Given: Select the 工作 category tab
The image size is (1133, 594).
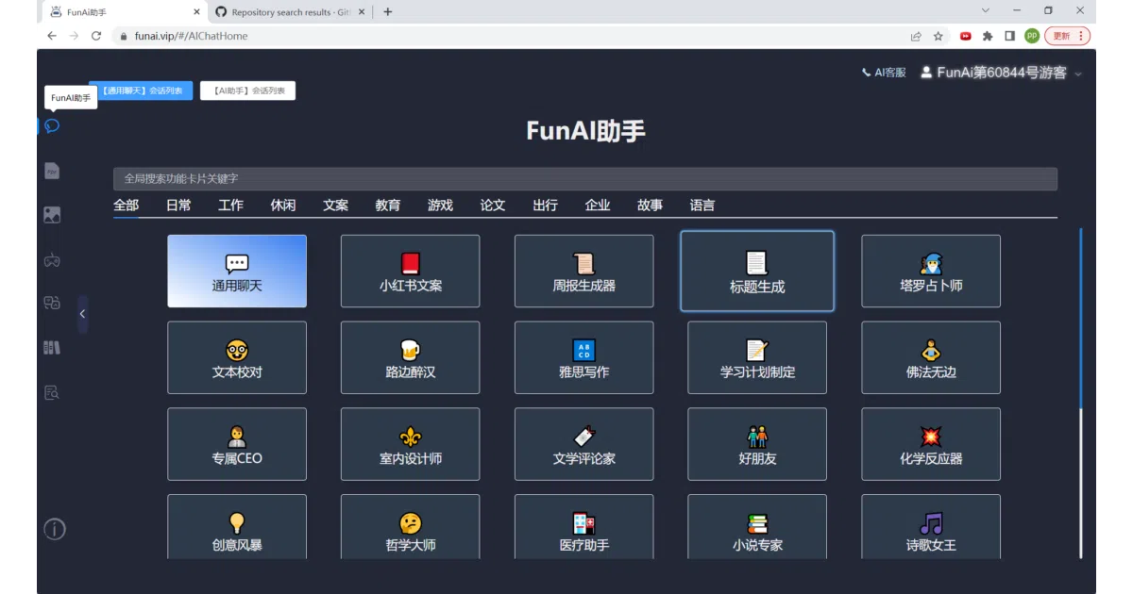Looking at the screenshot, I should (x=230, y=205).
